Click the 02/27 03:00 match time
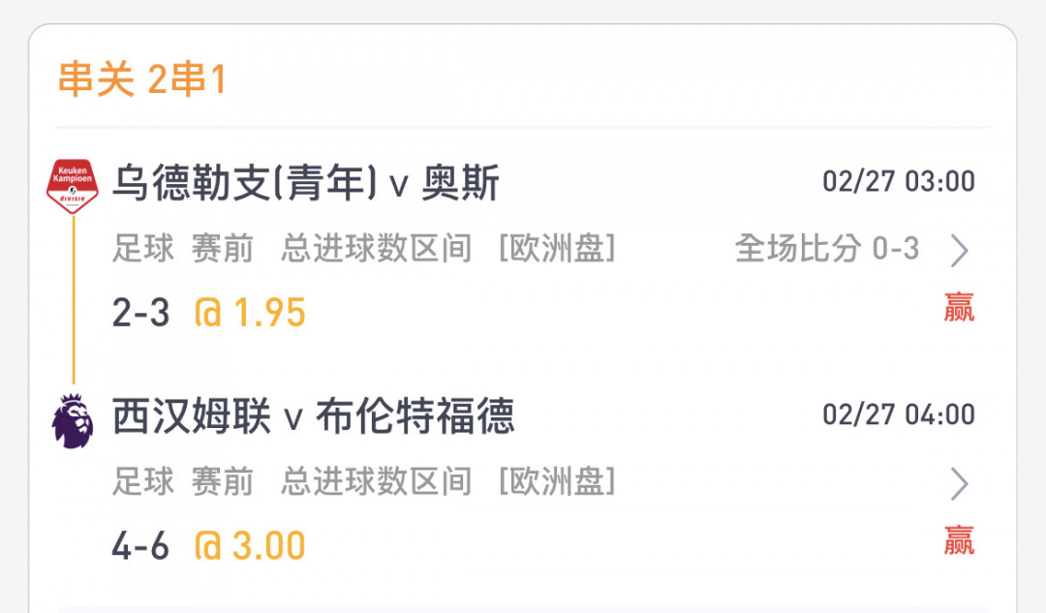 (899, 181)
